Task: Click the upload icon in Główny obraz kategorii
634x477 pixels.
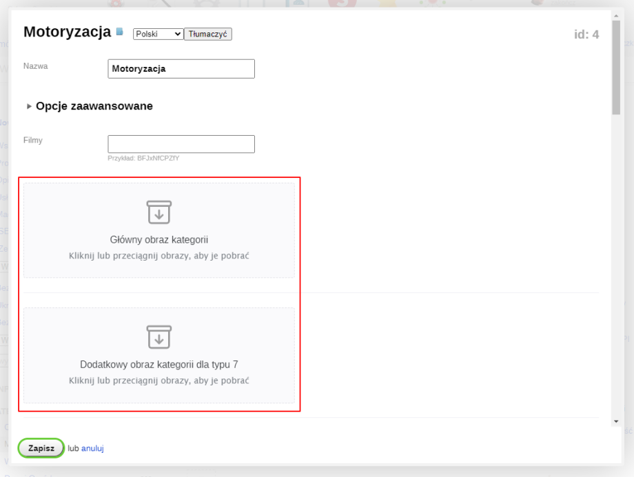Action: tap(158, 212)
